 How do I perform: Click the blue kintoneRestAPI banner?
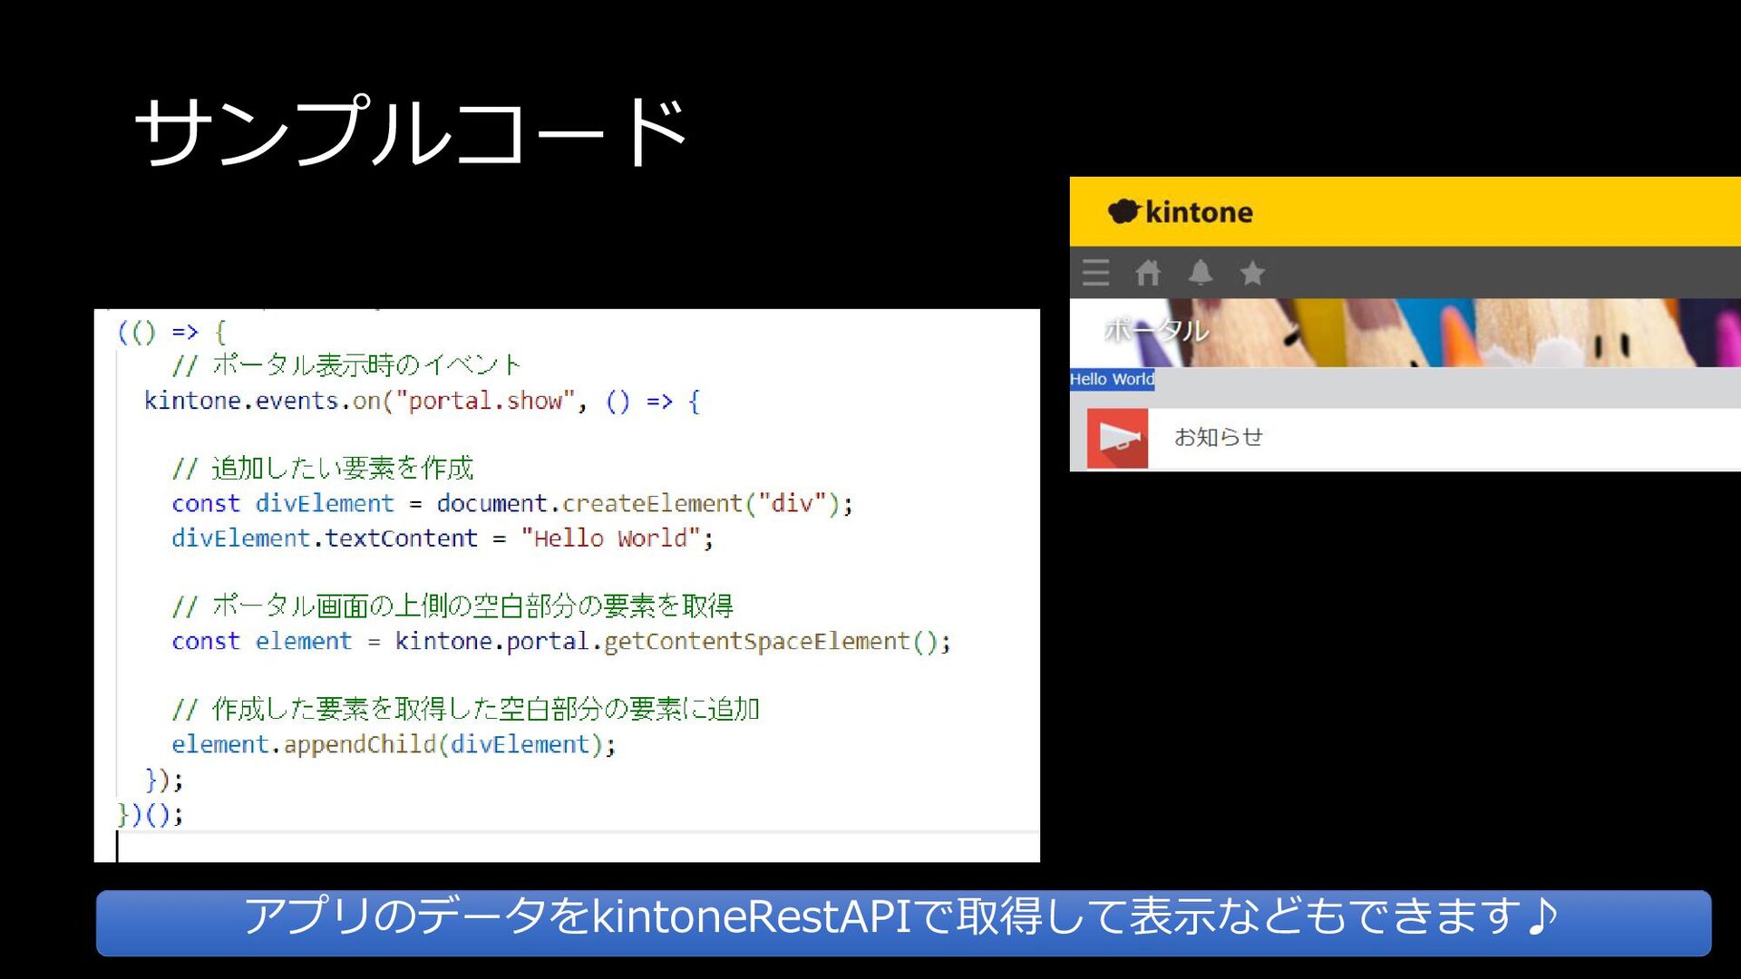[903, 923]
